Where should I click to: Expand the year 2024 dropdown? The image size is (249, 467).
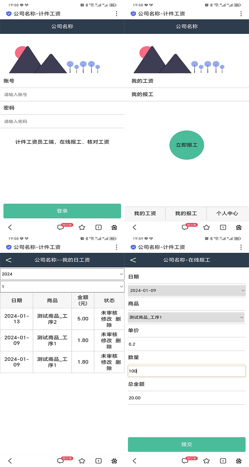[x=62, y=274]
